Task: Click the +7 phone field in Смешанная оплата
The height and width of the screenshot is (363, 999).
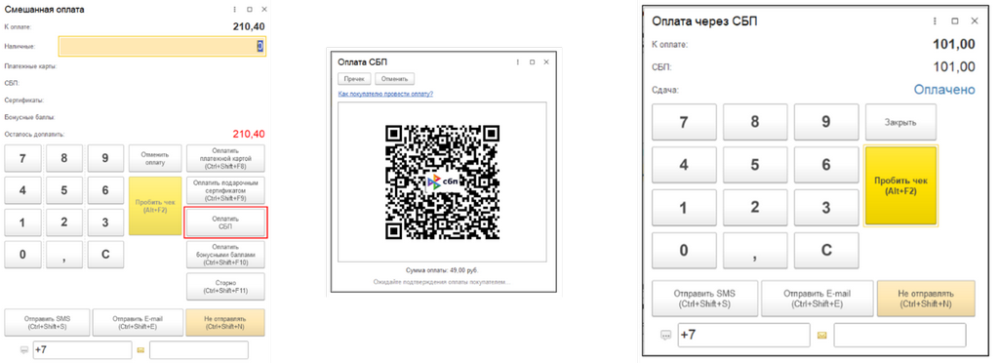Action: (82, 350)
